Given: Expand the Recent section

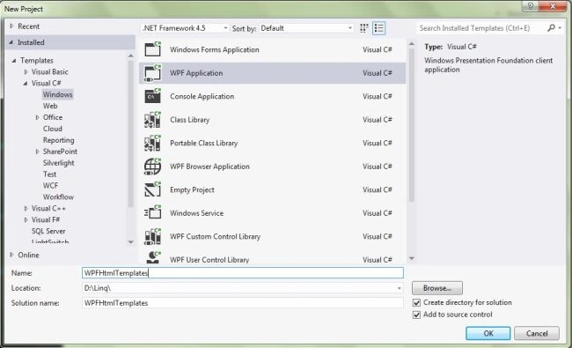Looking at the screenshot, I should point(11,26).
